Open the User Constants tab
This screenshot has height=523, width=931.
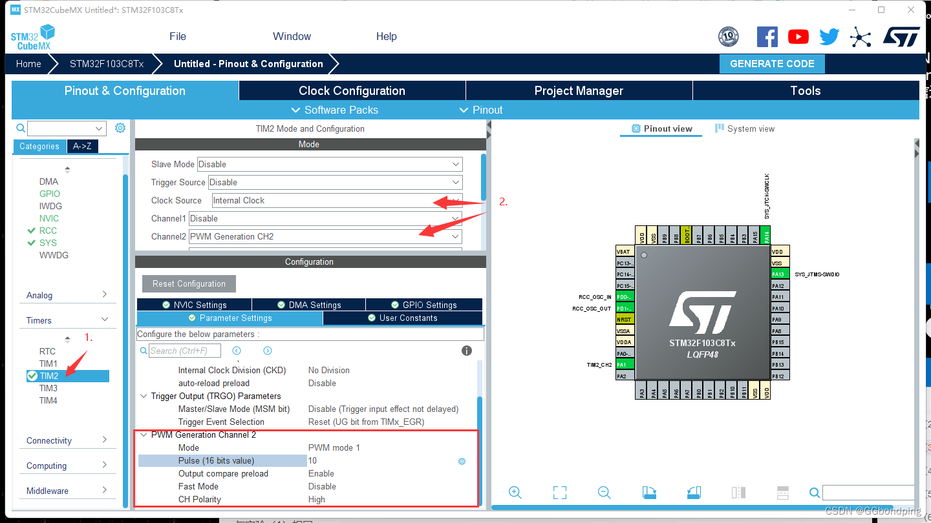click(x=402, y=318)
